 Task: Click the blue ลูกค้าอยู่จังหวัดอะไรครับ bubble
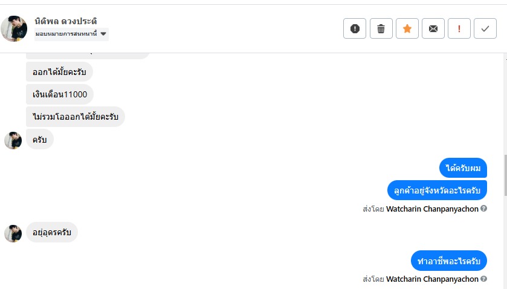437,190
